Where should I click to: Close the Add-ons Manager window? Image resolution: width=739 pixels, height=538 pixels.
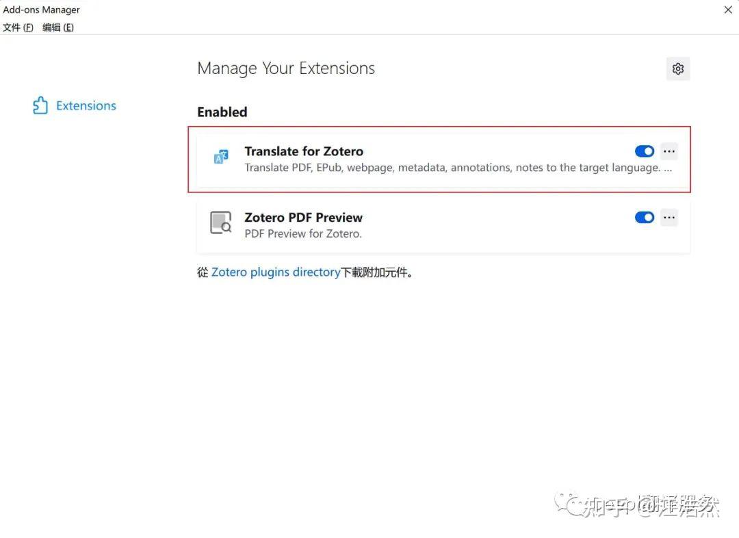(727, 10)
